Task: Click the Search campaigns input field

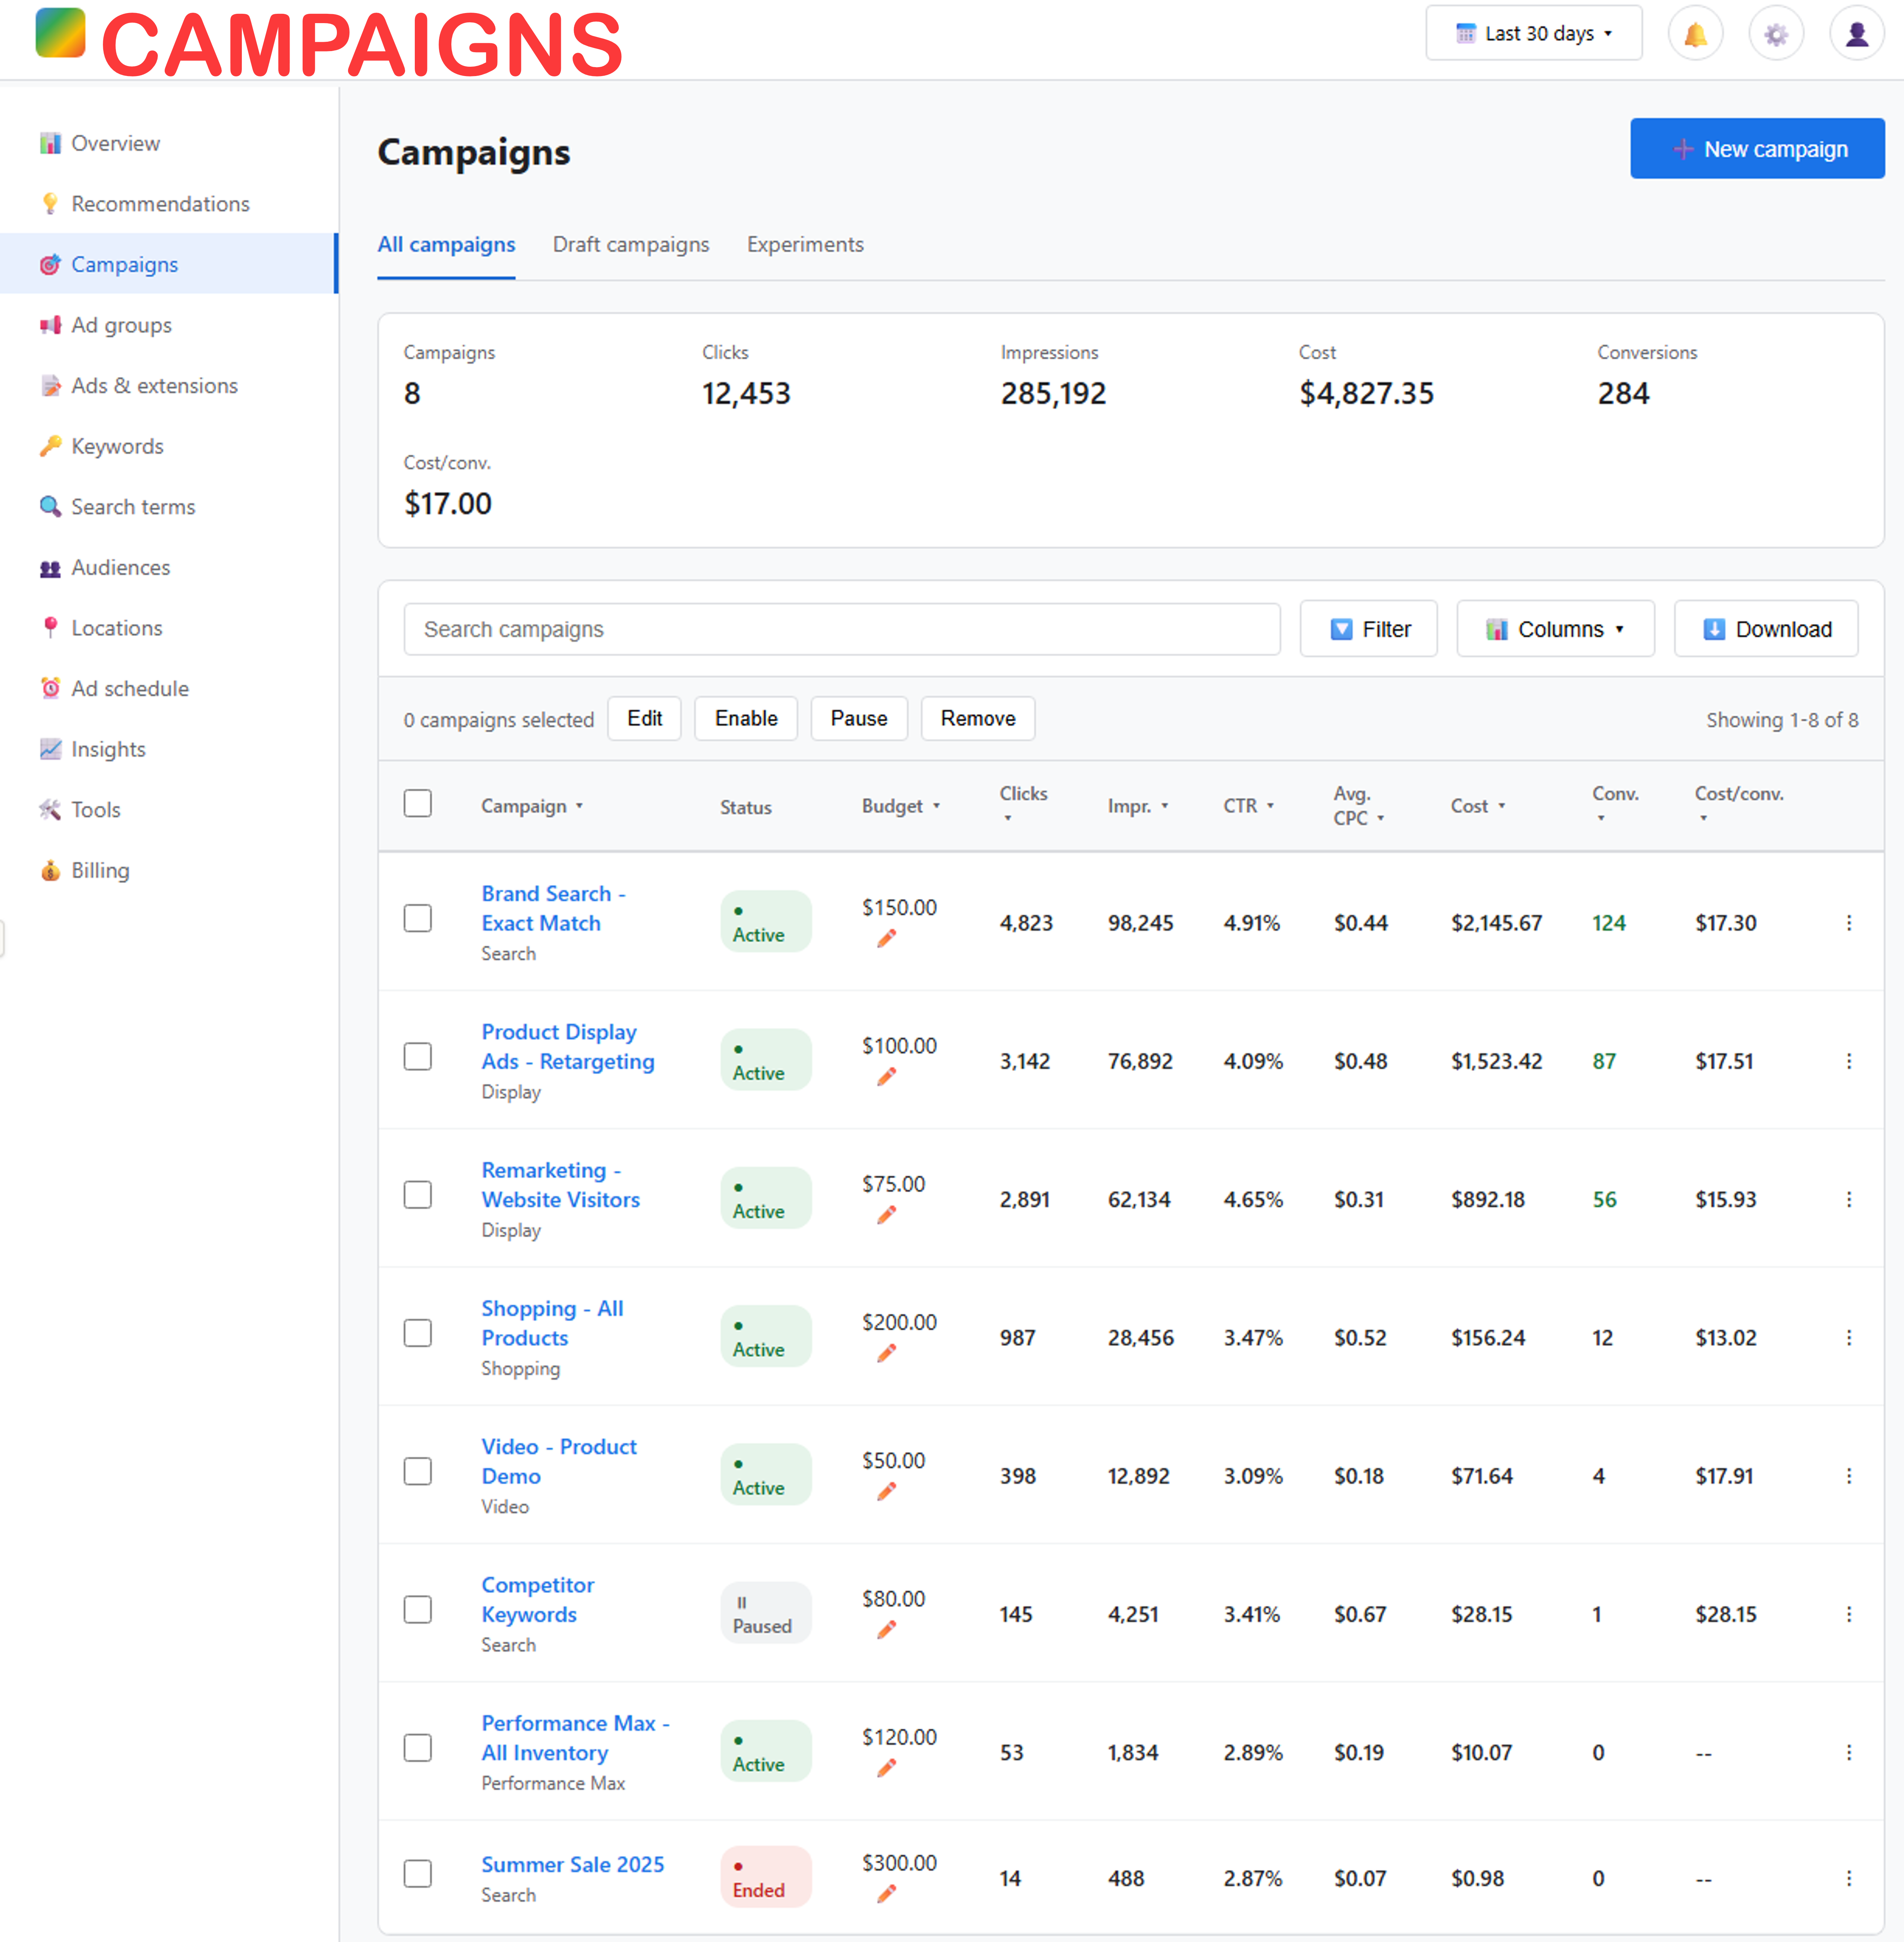Action: tap(841, 629)
